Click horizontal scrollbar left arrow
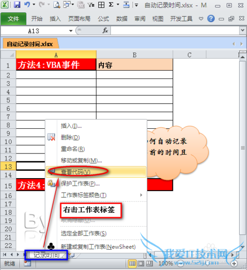247x270 pixels. (x=150, y=255)
